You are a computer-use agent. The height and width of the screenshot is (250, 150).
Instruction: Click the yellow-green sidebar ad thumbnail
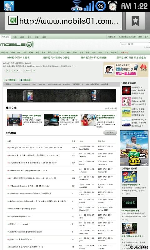pyautogui.click(x=126, y=112)
